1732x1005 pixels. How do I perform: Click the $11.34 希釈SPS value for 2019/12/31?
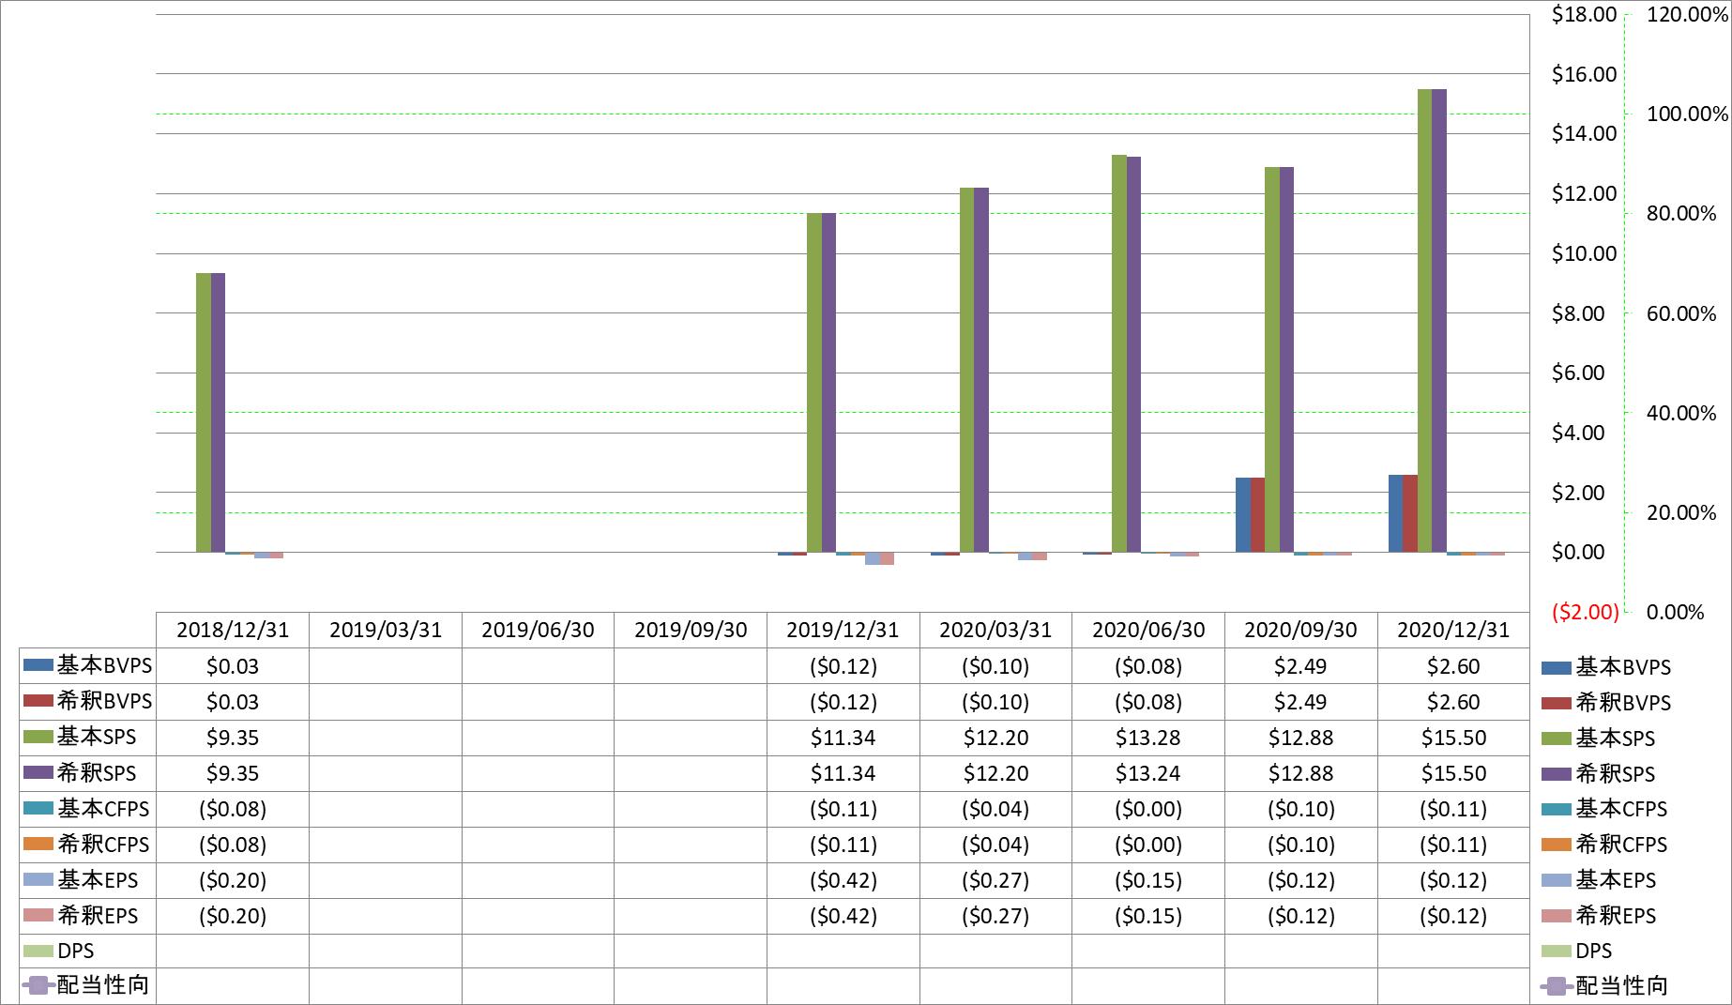click(x=843, y=773)
